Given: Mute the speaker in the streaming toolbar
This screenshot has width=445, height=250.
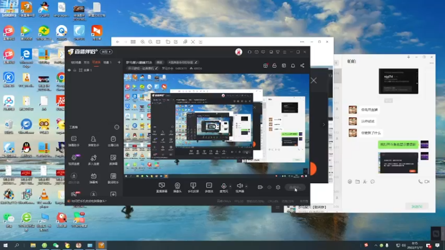Looking at the screenshot, I should 240,187.
